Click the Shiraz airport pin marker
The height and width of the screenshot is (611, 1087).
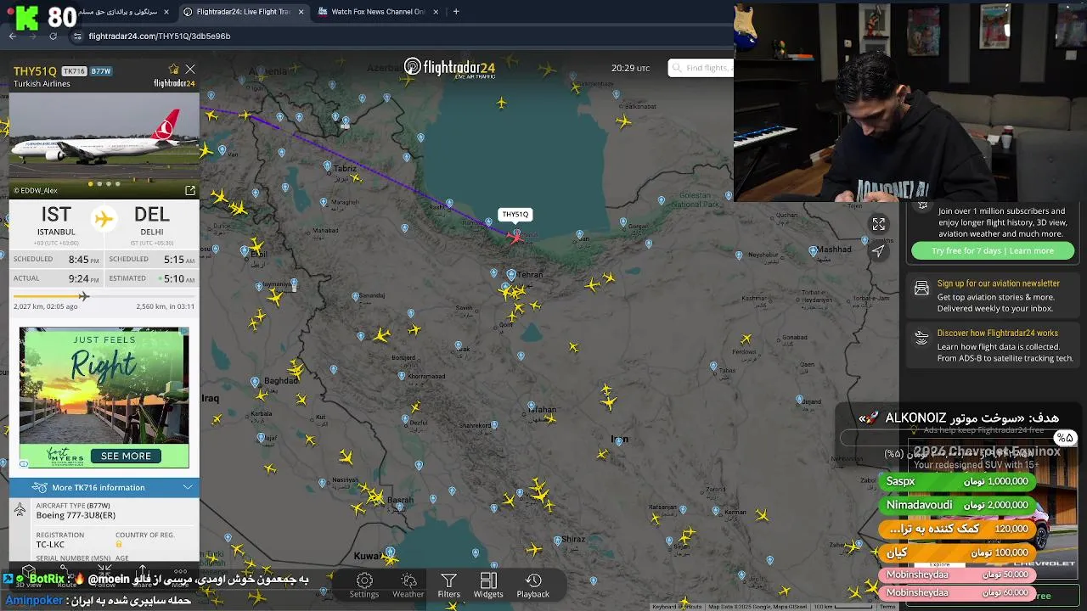[x=557, y=541]
